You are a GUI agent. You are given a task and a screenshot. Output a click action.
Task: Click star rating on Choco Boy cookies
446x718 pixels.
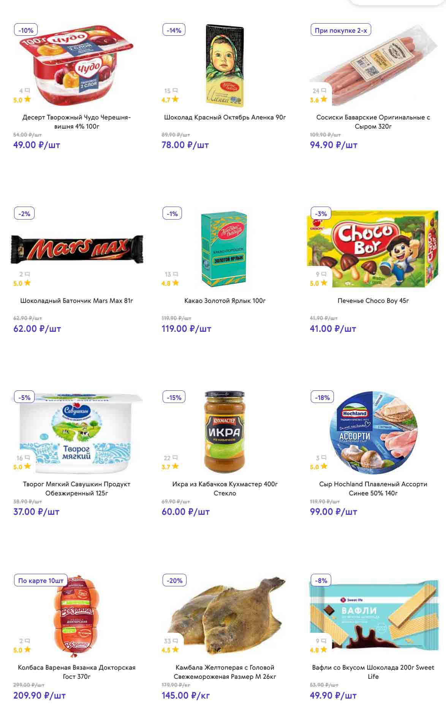(324, 283)
